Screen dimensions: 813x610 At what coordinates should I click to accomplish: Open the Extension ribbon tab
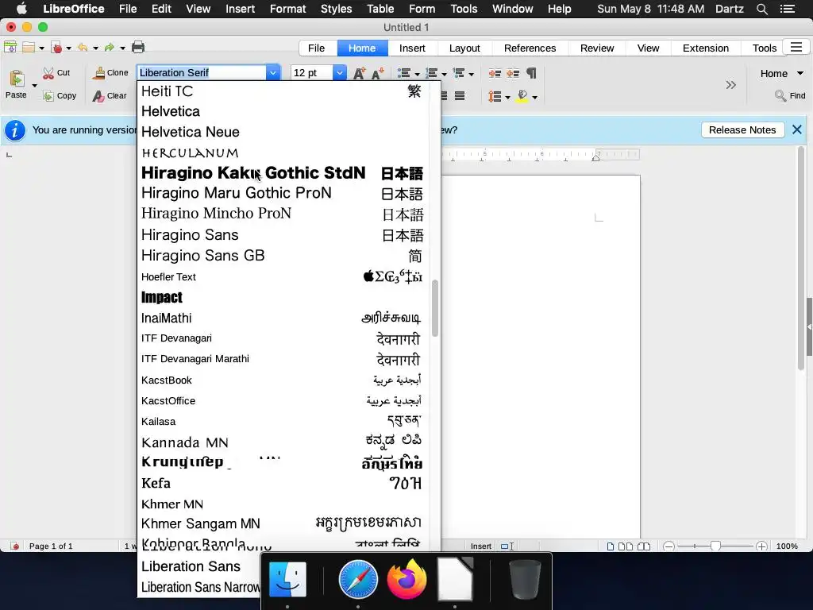[x=705, y=48]
